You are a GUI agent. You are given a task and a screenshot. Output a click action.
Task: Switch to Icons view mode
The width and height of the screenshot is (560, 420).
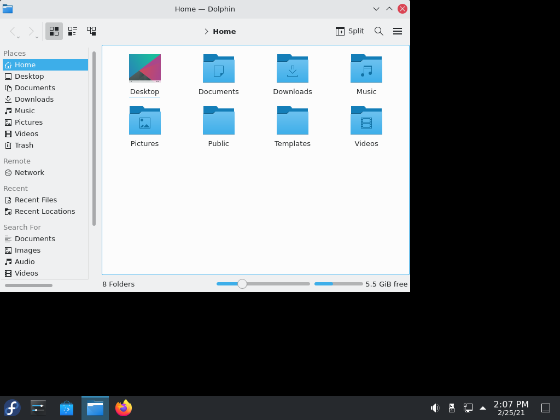pyautogui.click(x=54, y=31)
